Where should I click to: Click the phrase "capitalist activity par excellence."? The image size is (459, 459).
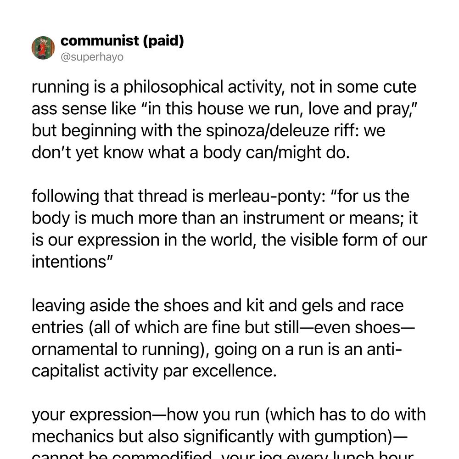click(x=154, y=371)
